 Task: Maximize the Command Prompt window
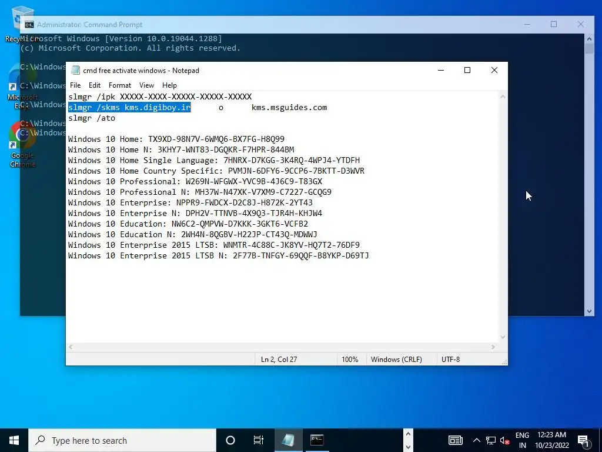pos(554,24)
